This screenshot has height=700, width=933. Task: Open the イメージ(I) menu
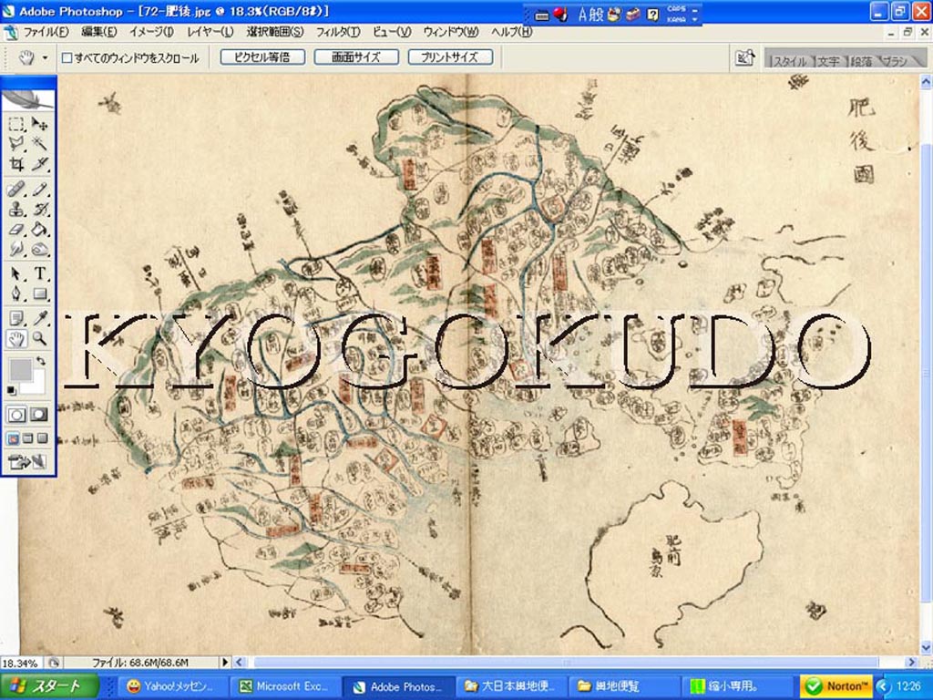(x=151, y=32)
